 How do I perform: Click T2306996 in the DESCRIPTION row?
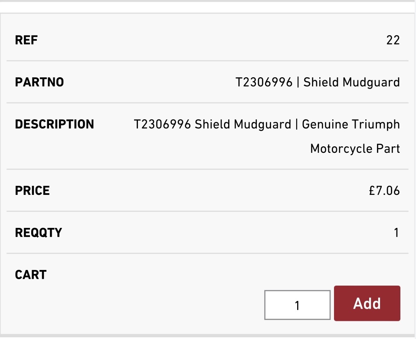coord(162,124)
